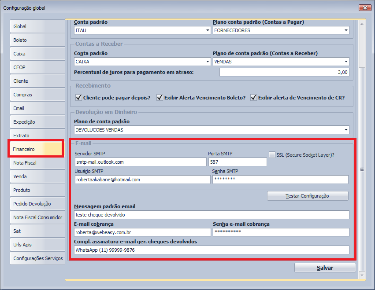This screenshot has width=375, height=290.
Task: Focus the Porta SMTP field
Action: tap(237, 162)
